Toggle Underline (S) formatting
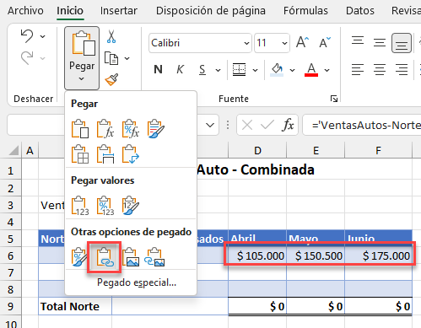The image size is (421, 328). tap(202, 69)
